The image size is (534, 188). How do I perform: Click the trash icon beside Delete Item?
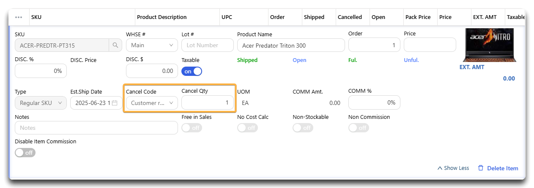(481, 168)
